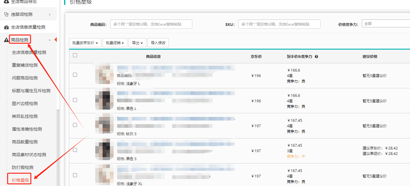This screenshot has height=186, width=410.
Task: Check the box for the 黑色 S row
Action: pos(75,150)
